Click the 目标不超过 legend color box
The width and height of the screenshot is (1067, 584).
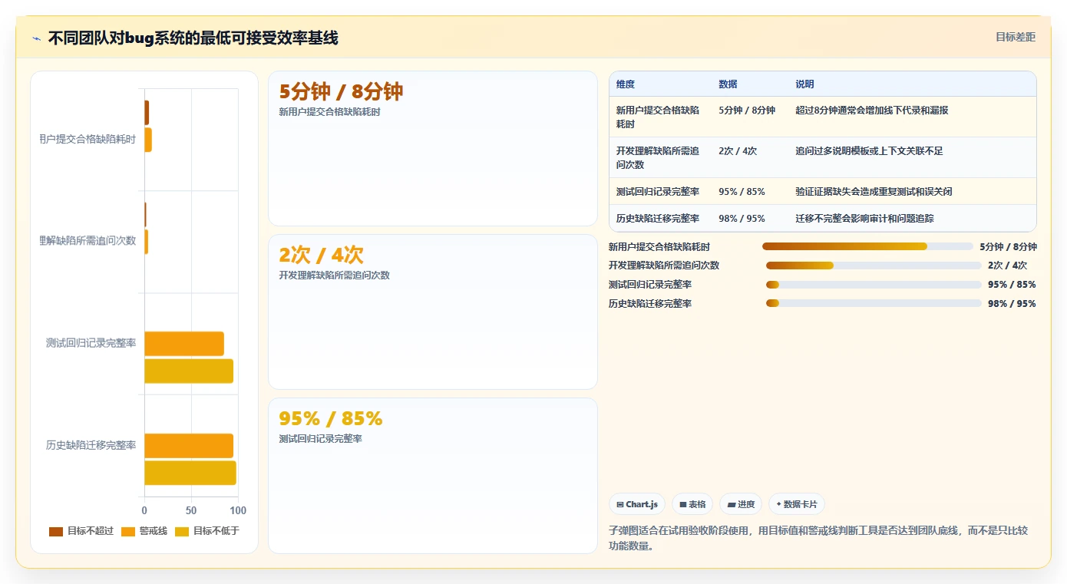click(x=56, y=531)
